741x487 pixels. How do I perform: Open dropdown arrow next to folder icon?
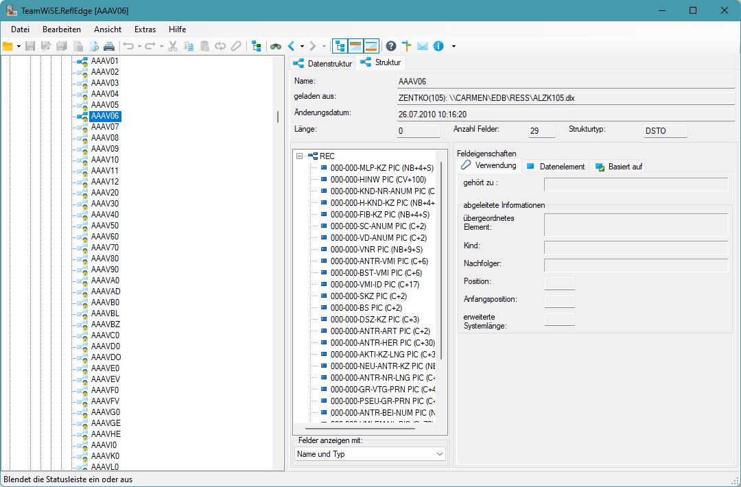click(19, 47)
